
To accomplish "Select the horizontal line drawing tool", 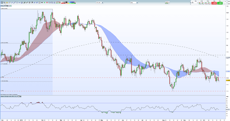I will coord(20,2).
